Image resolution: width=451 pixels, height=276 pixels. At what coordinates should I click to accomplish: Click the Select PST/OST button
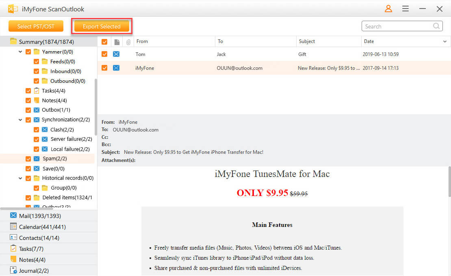(x=36, y=26)
